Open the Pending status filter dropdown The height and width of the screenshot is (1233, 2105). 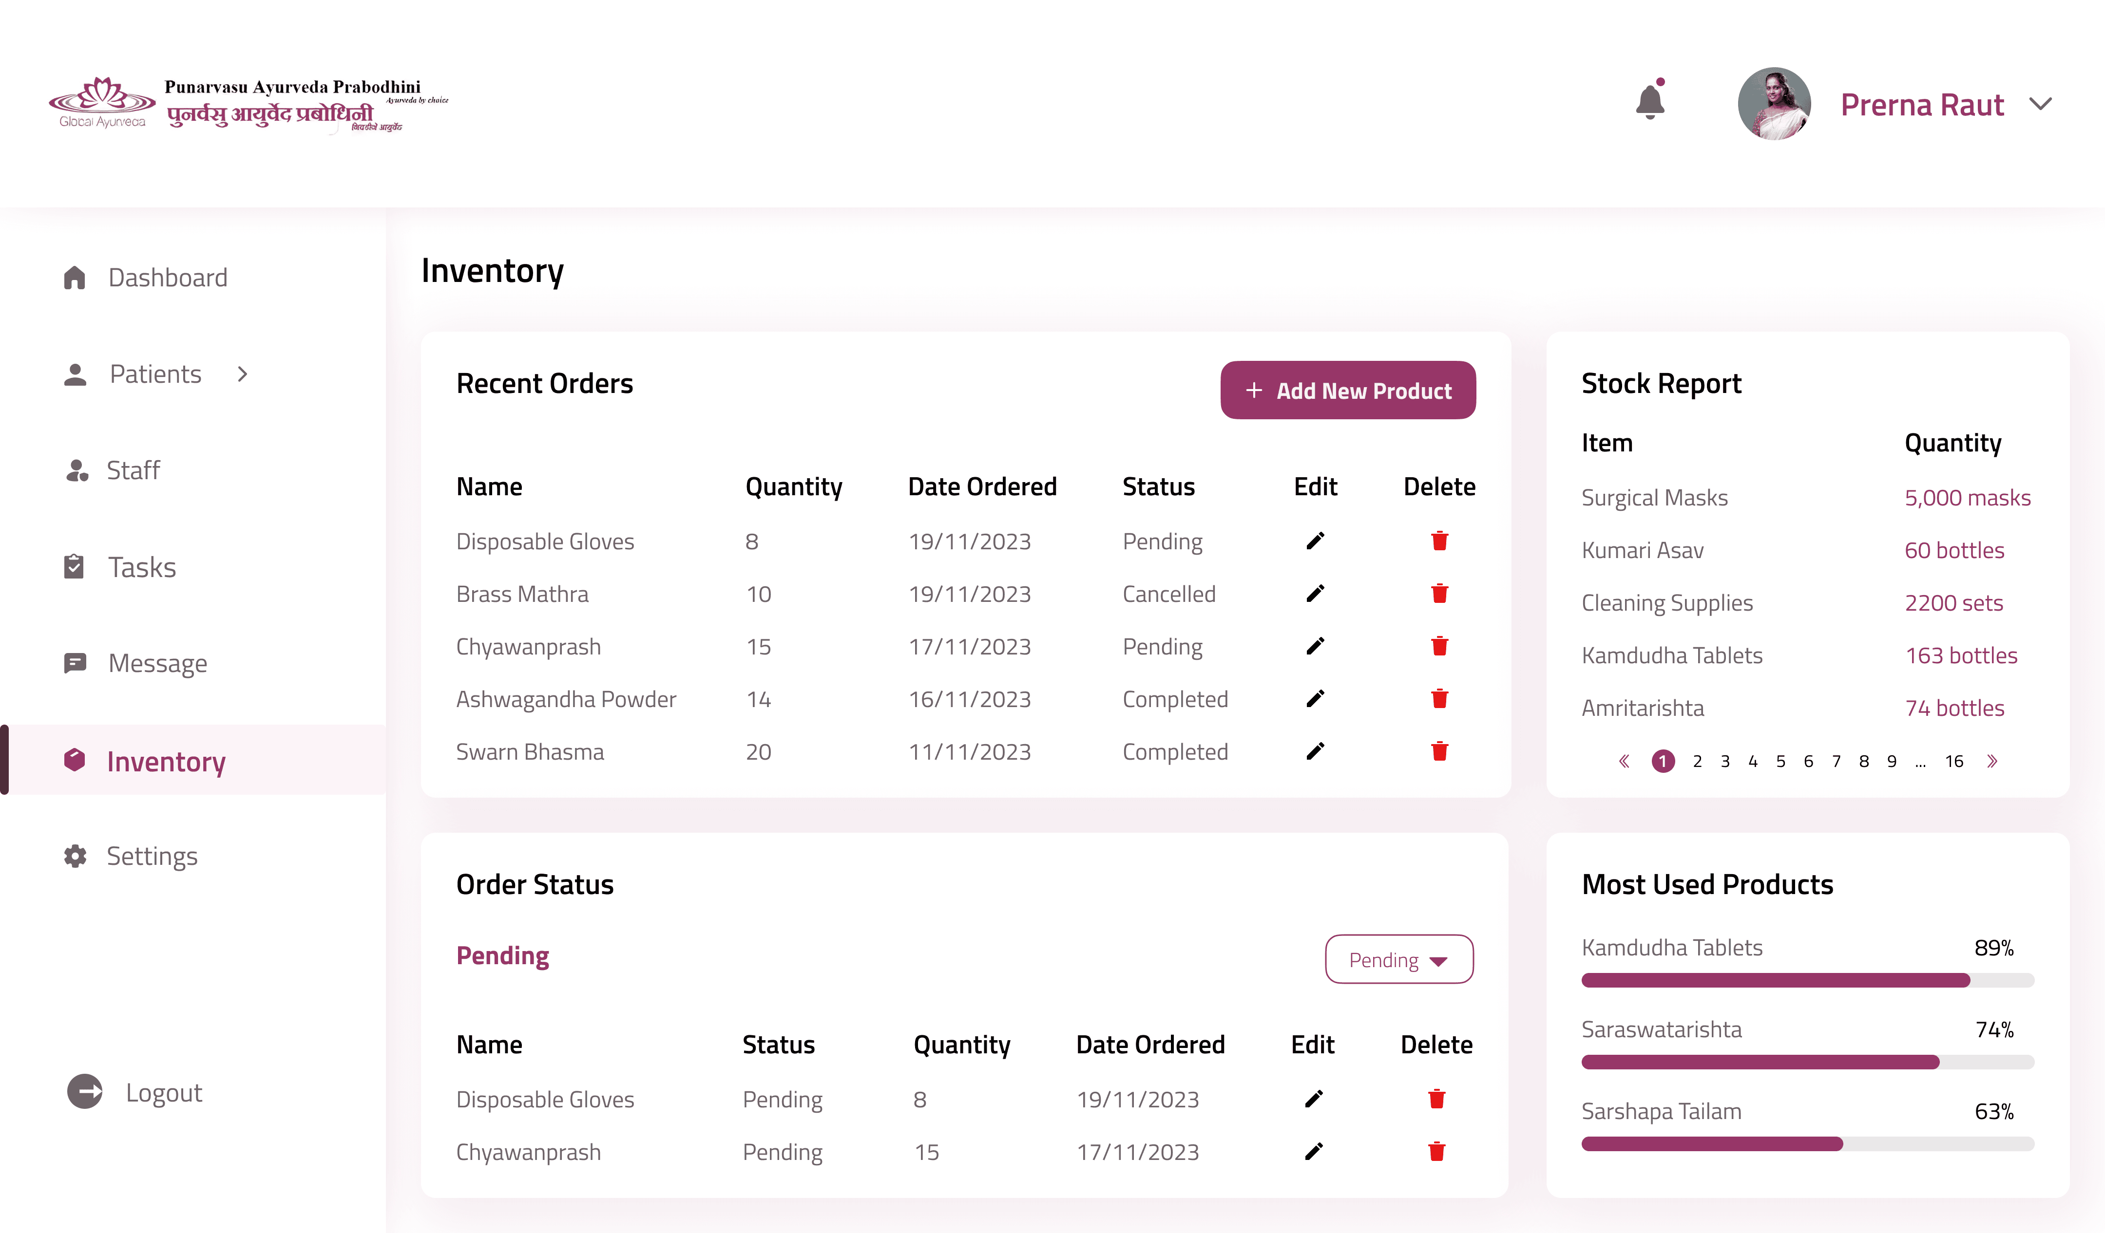(x=1399, y=960)
